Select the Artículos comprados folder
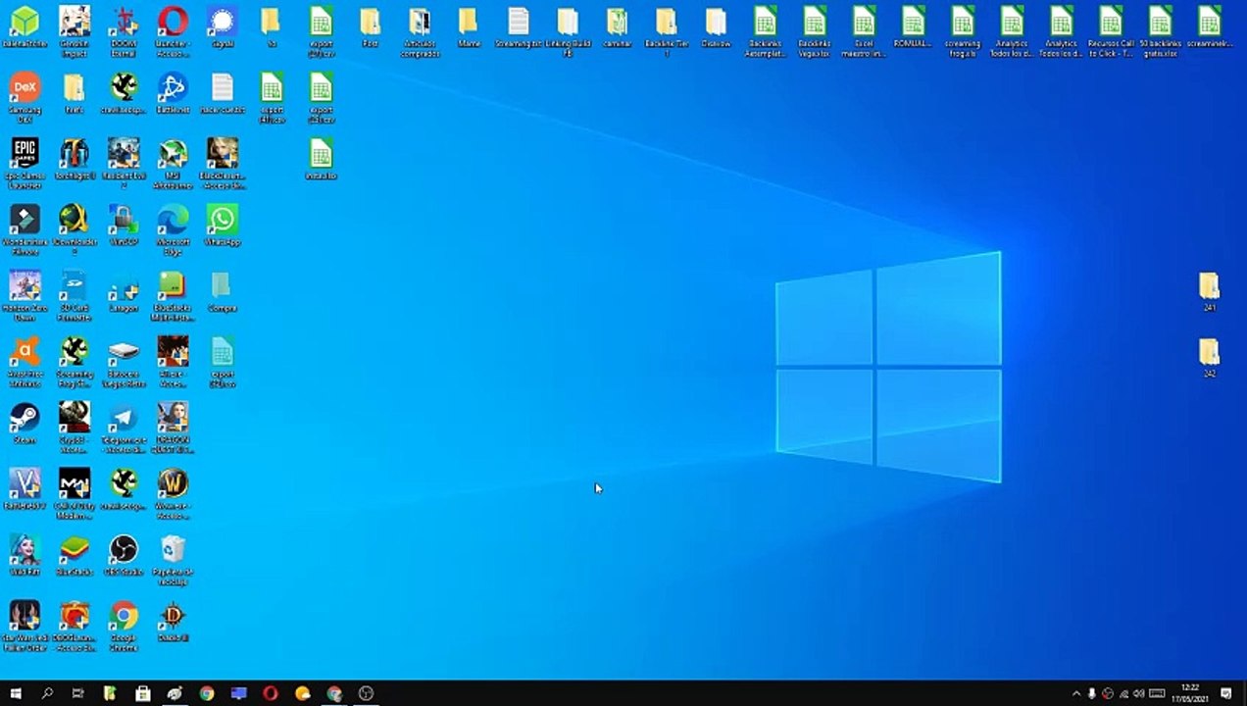This screenshot has width=1247, height=706. coord(420,29)
